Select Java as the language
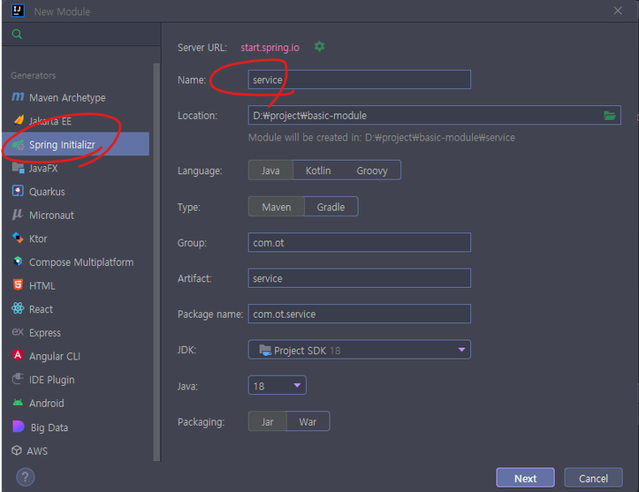This screenshot has height=492, width=639. [270, 170]
